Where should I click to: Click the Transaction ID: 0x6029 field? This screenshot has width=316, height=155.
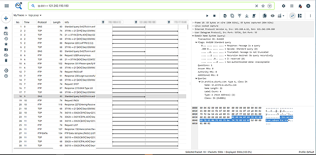tap(211, 39)
